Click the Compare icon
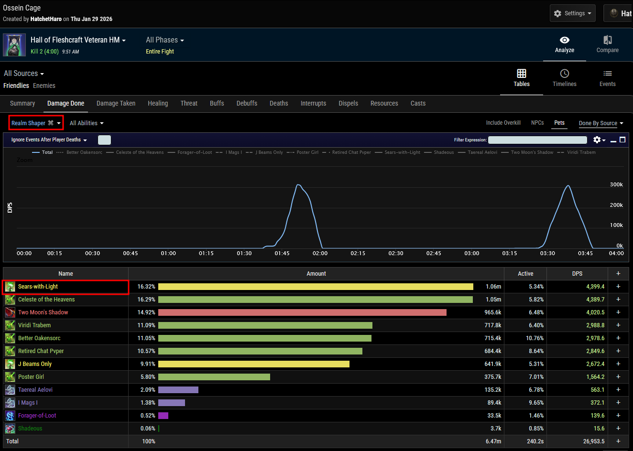Viewport: 633px width, 451px height. click(607, 40)
